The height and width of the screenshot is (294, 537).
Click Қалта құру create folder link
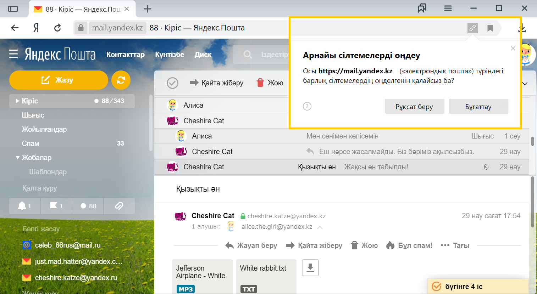click(x=40, y=188)
